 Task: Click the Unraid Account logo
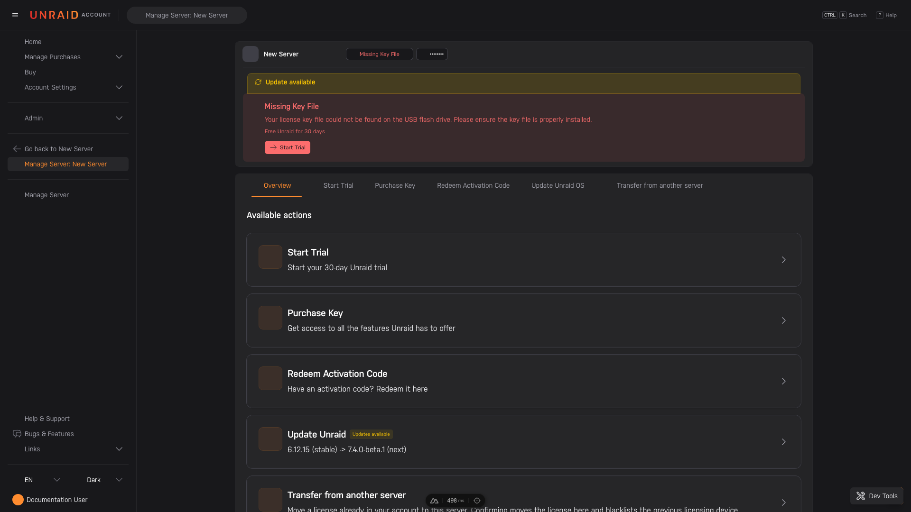point(70,15)
